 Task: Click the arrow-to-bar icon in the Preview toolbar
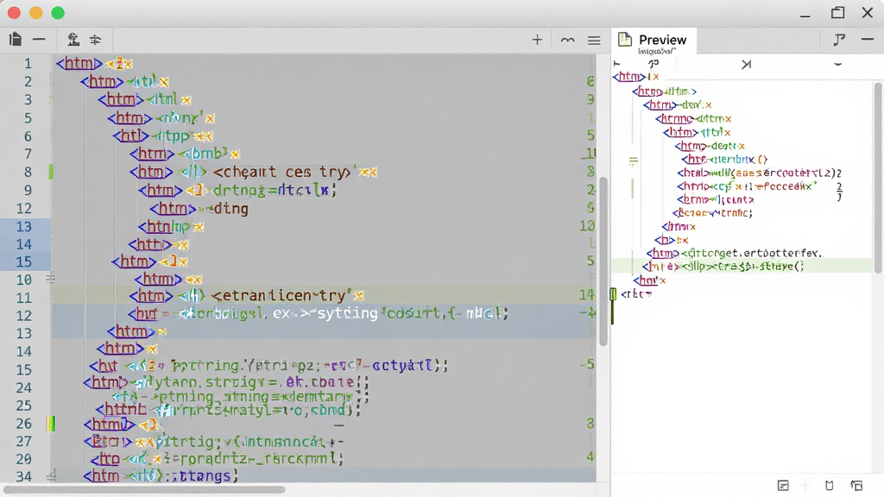(x=747, y=64)
